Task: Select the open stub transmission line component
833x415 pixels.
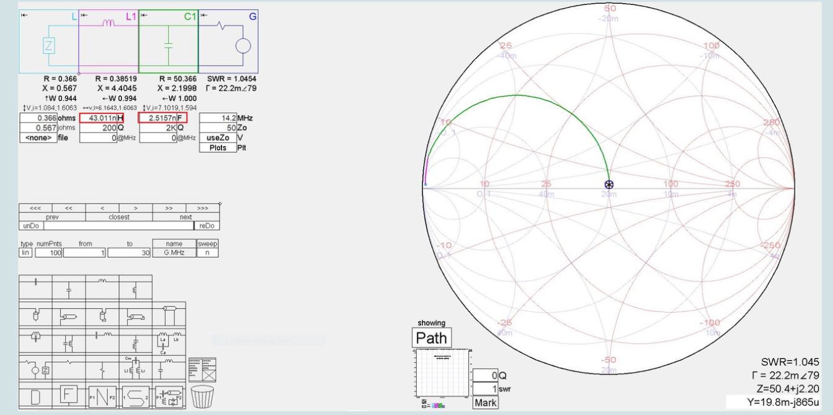Action: (36, 314)
